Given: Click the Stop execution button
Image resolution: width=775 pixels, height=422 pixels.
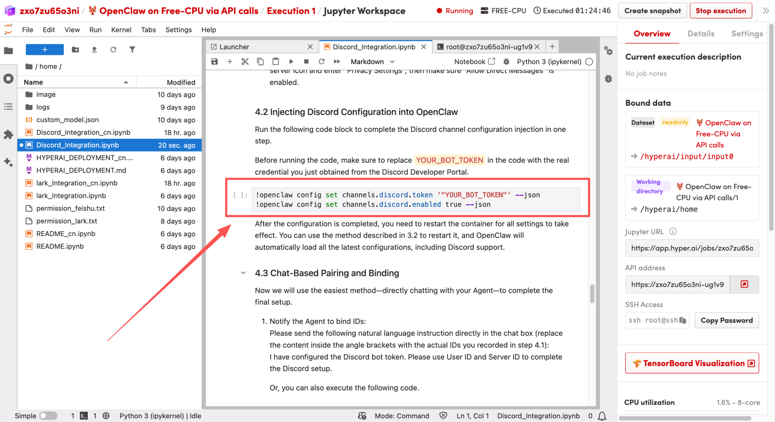Looking at the screenshot, I should (721, 11).
